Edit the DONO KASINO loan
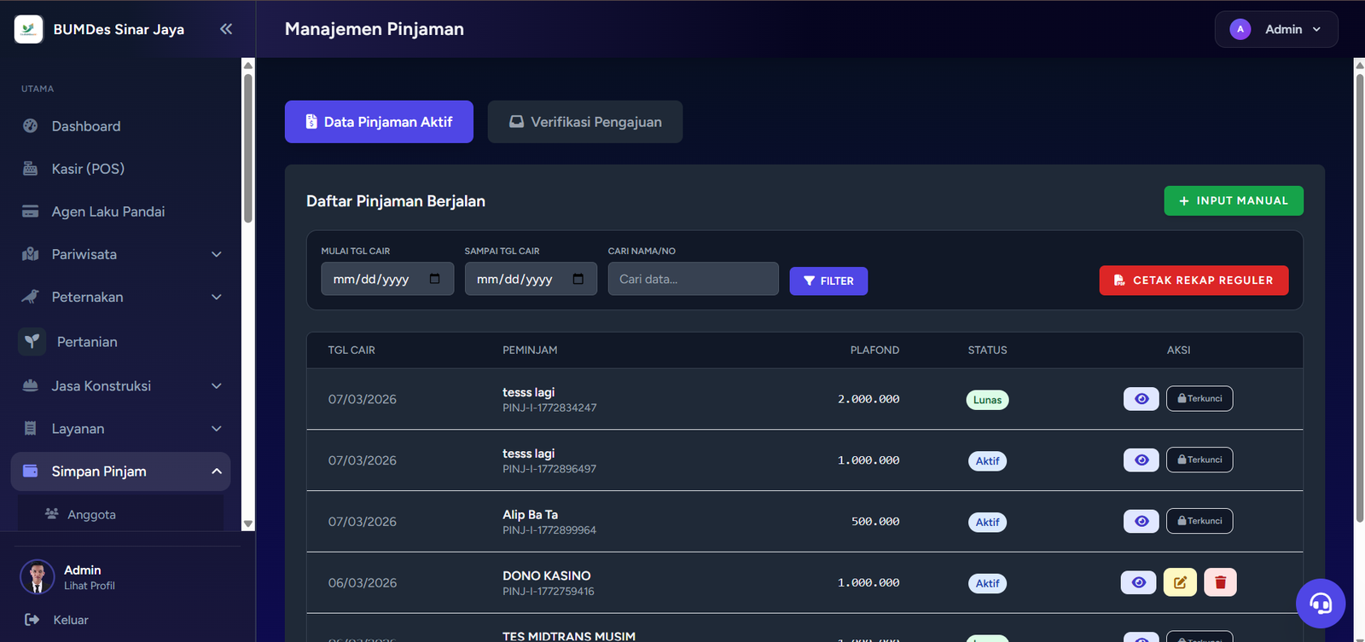 pos(1180,582)
